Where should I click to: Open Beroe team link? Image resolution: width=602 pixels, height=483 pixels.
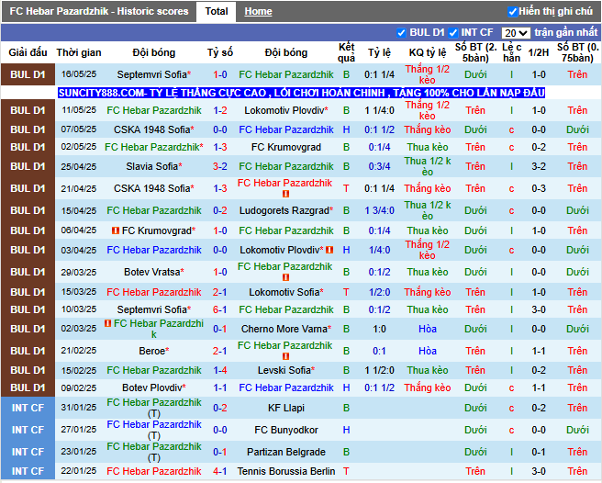154,351
